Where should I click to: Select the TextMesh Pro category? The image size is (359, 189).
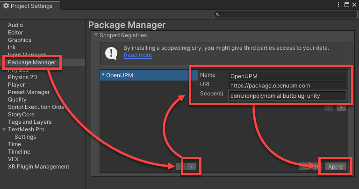pos(26,129)
